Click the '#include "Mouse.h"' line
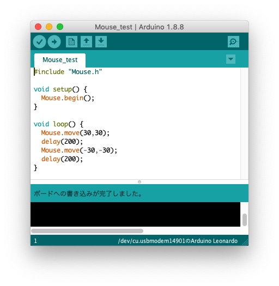This screenshot has height=286, width=279. point(68,72)
